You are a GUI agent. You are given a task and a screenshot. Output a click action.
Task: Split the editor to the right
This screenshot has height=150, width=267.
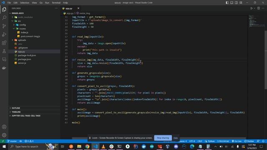tap(259, 8)
